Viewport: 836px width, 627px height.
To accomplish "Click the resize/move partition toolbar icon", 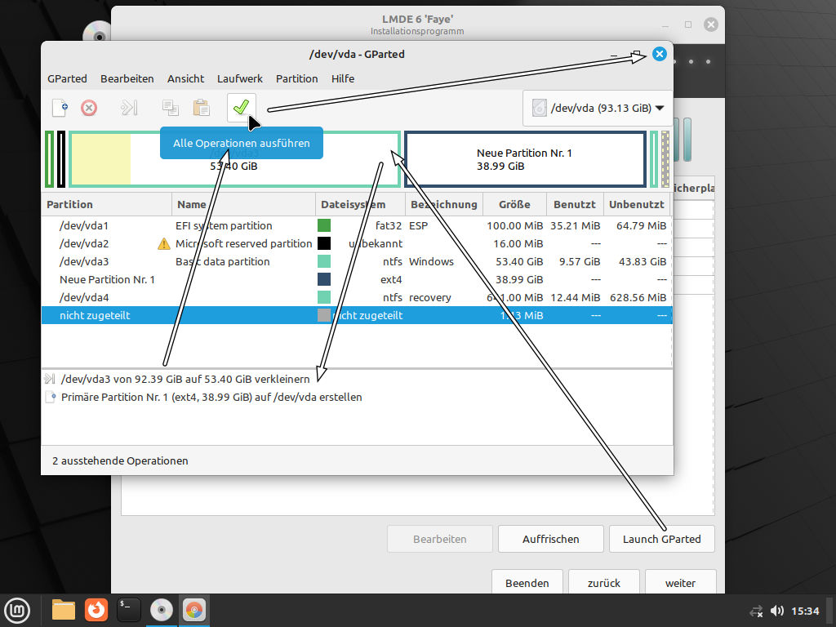I will (129, 108).
